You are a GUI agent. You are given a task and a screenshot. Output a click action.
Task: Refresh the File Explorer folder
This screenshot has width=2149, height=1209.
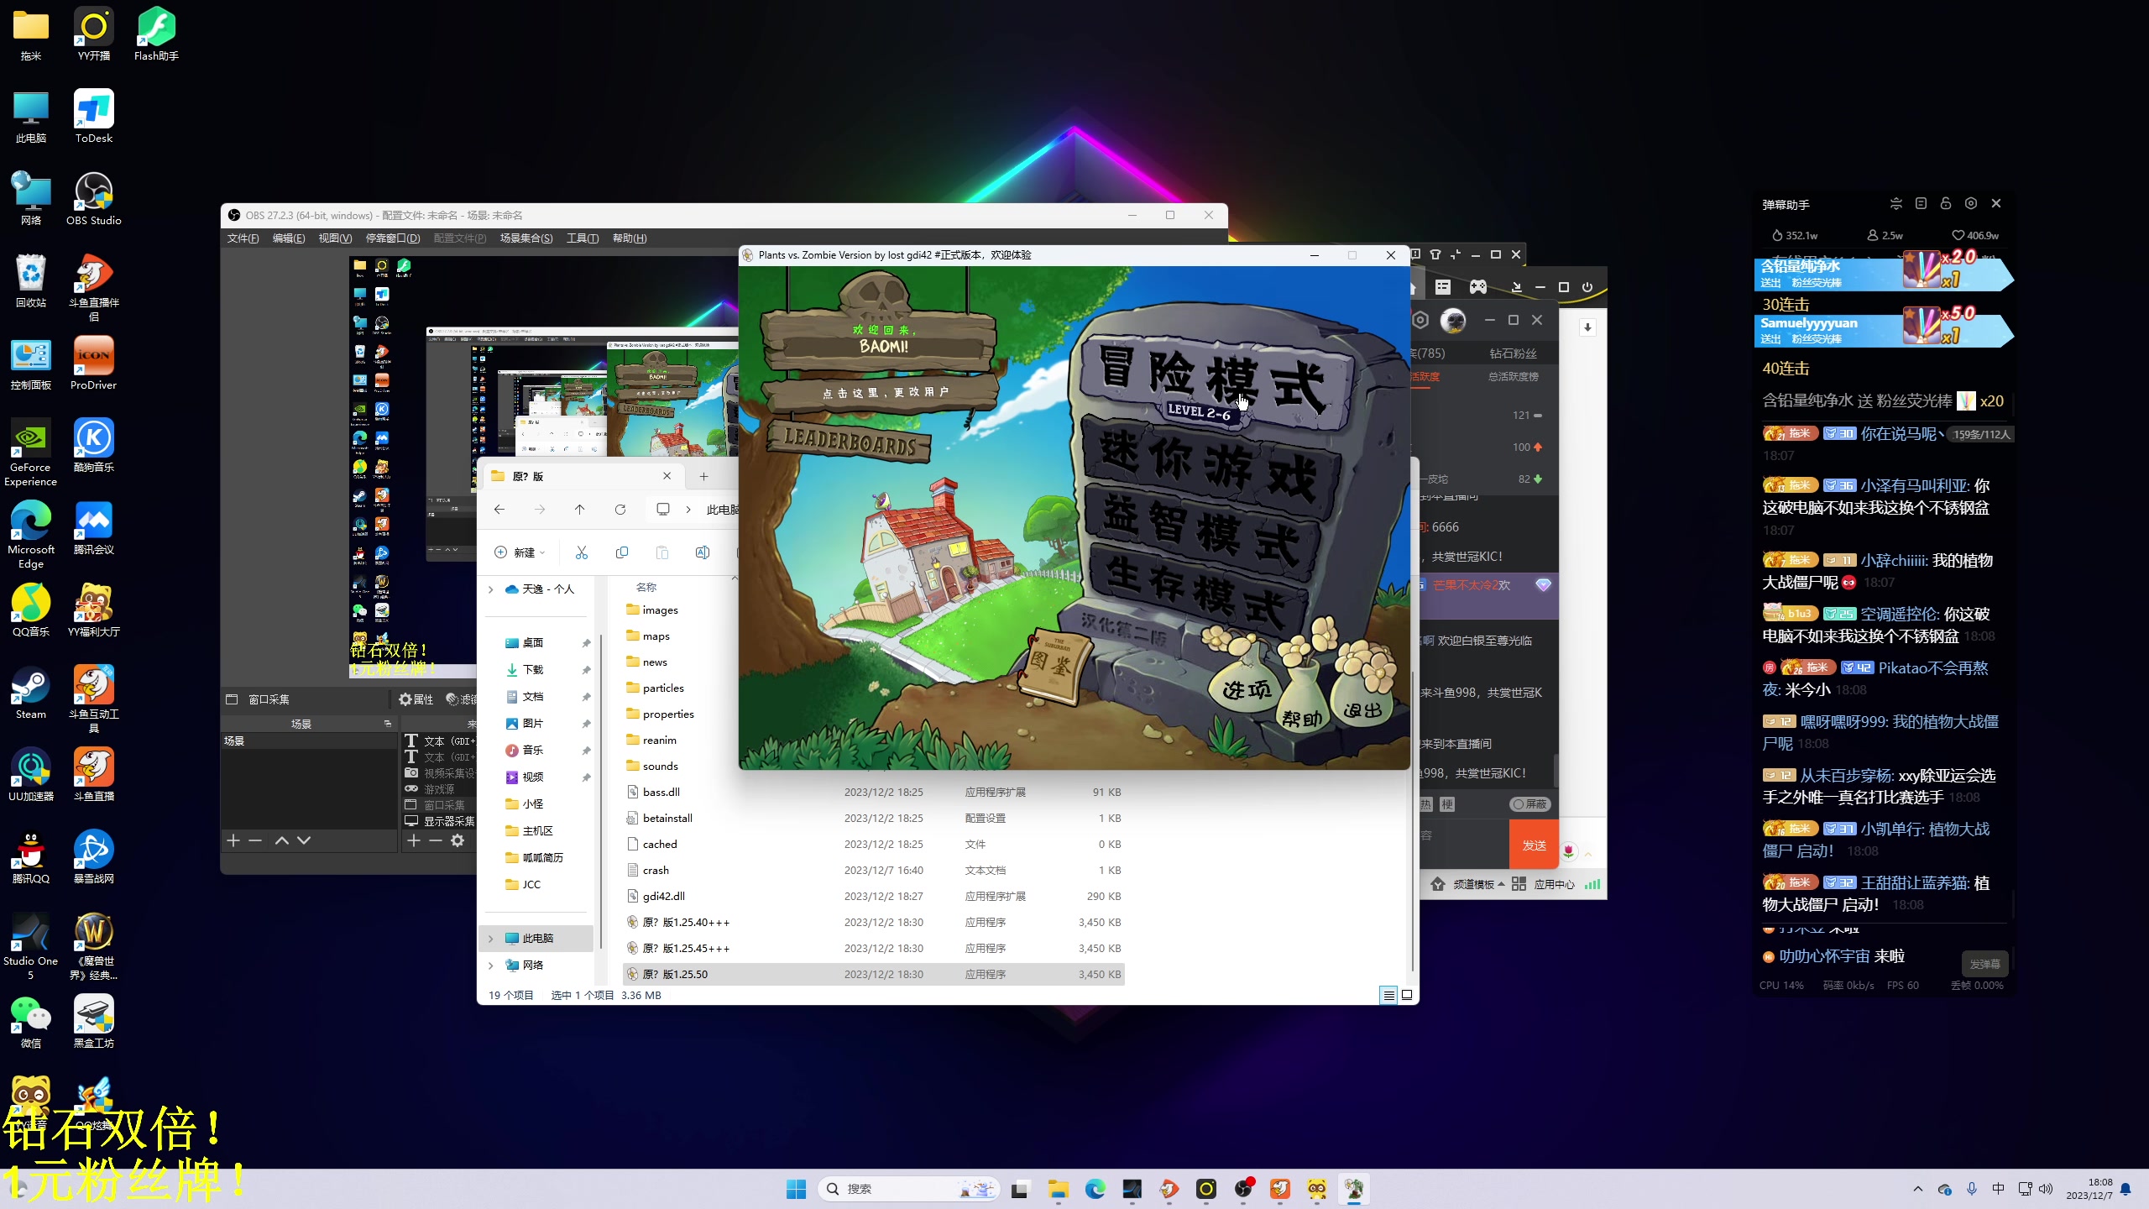[x=620, y=510]
